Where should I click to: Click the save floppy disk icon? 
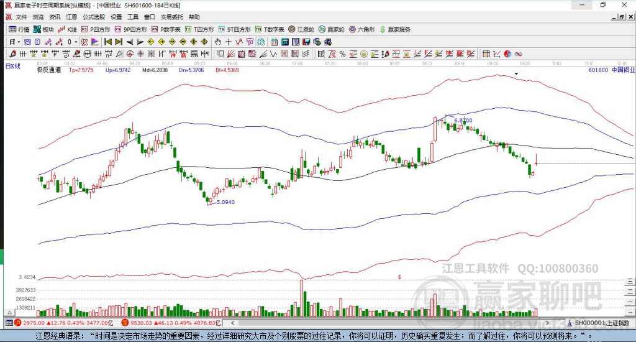click(306, 42)
